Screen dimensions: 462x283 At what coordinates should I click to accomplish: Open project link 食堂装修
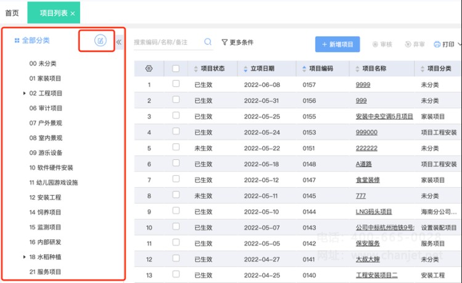coord(367,180)
